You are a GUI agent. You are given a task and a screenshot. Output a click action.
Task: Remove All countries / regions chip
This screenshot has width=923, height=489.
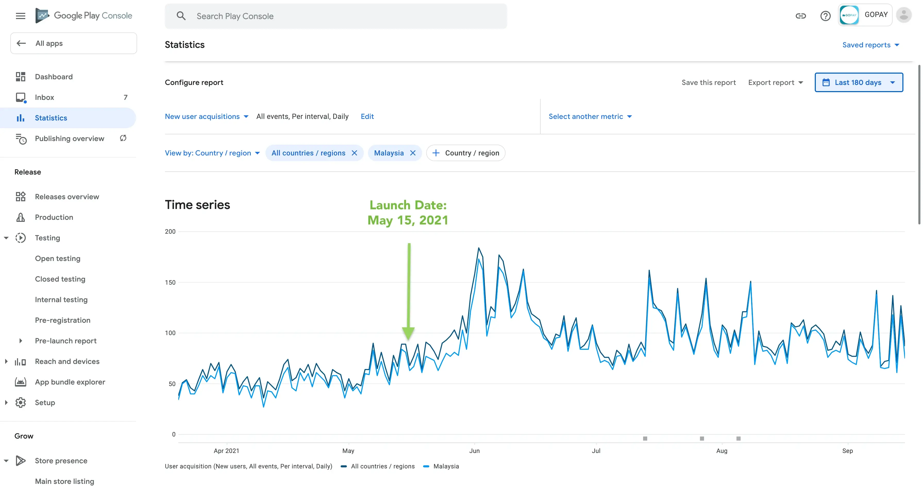[354, 153]
